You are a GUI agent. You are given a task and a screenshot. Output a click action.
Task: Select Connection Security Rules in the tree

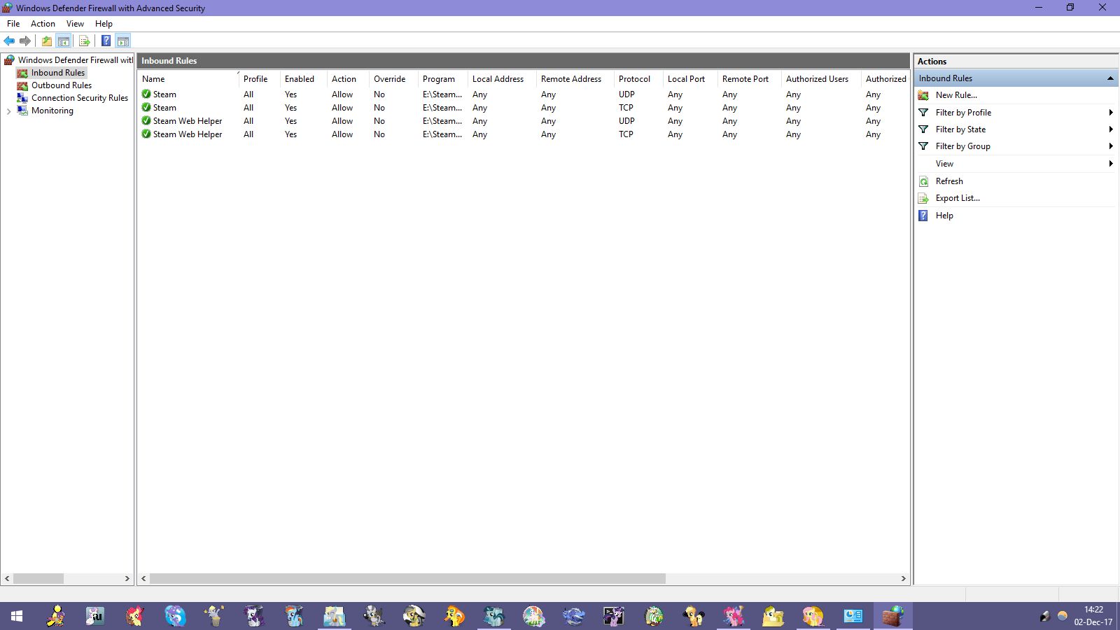point(80,98)
